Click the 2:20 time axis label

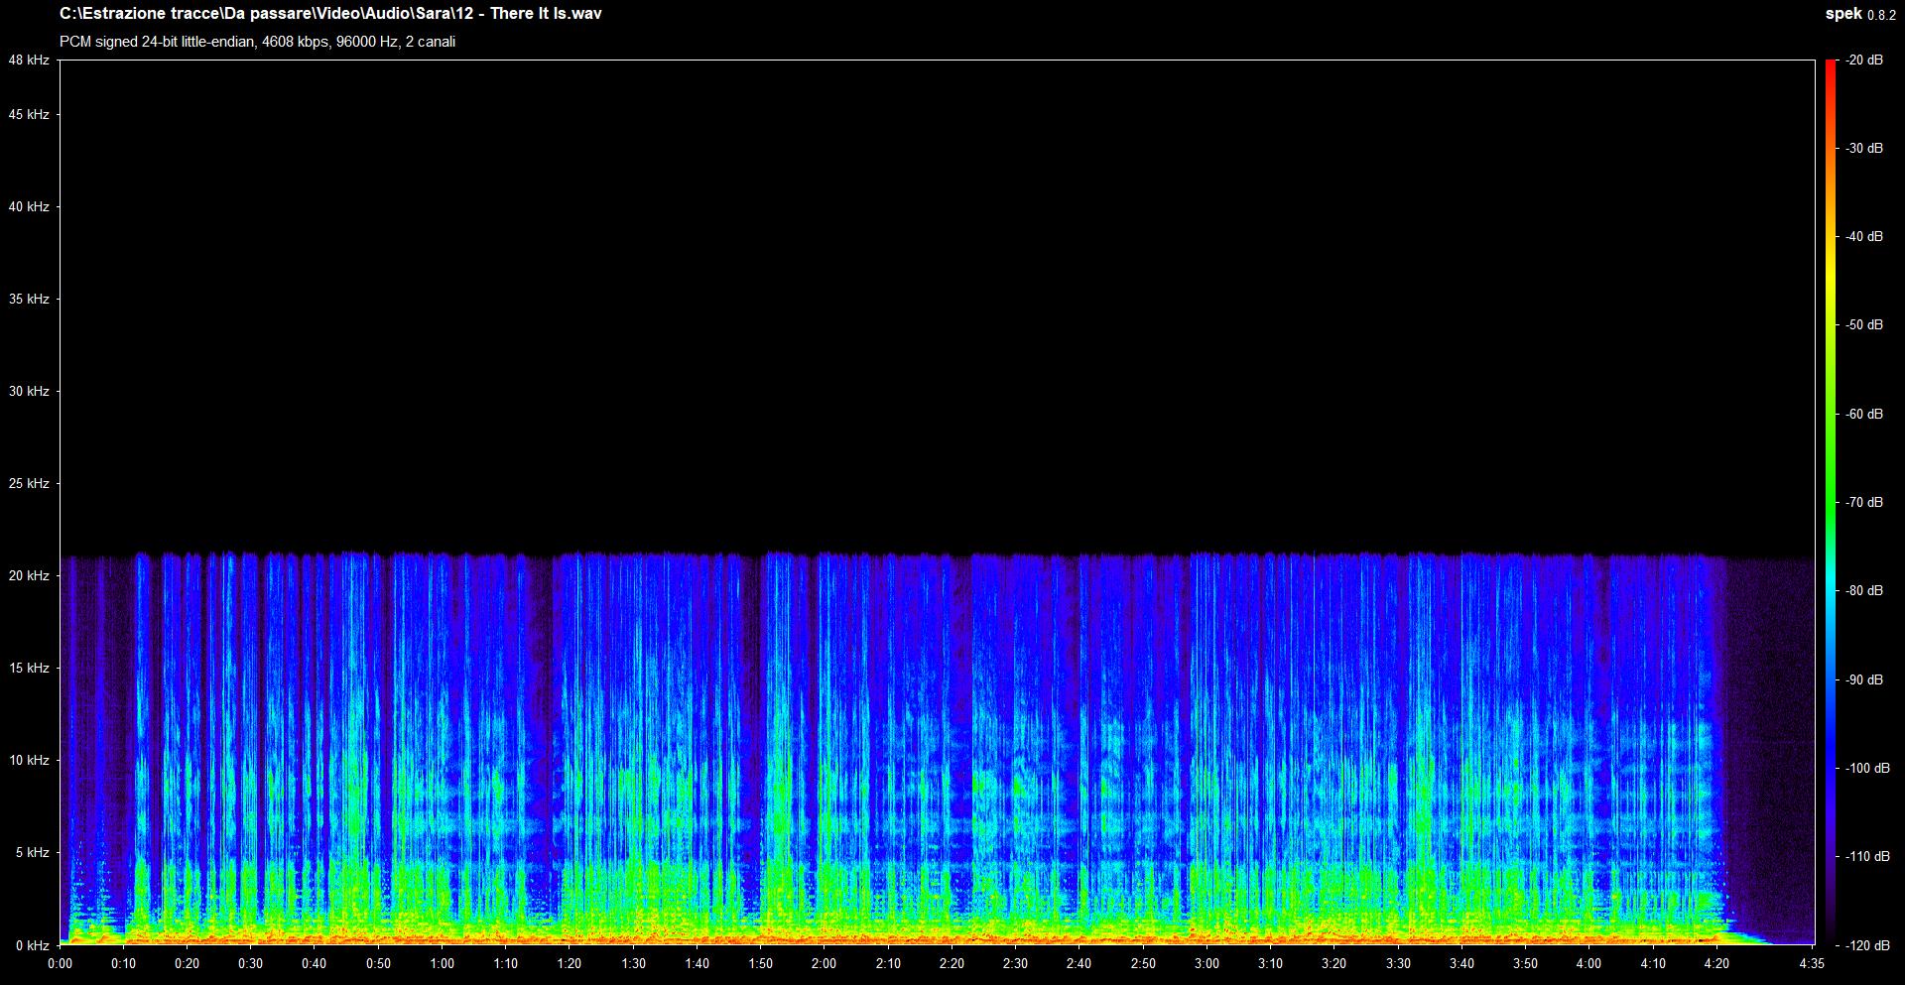[x=952, y=964]
